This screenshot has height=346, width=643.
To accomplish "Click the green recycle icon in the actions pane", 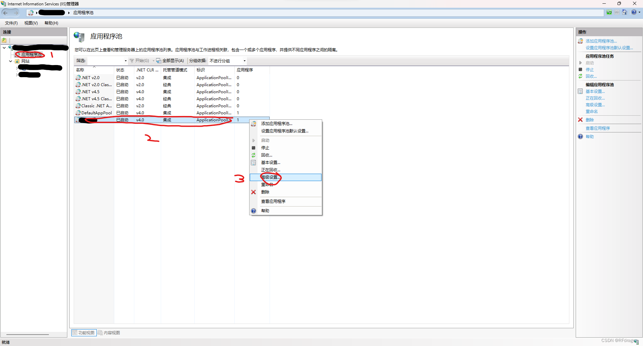I will point(580,76).
